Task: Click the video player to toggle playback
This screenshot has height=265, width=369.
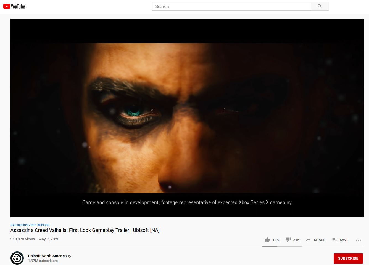Action: [187, 118]
